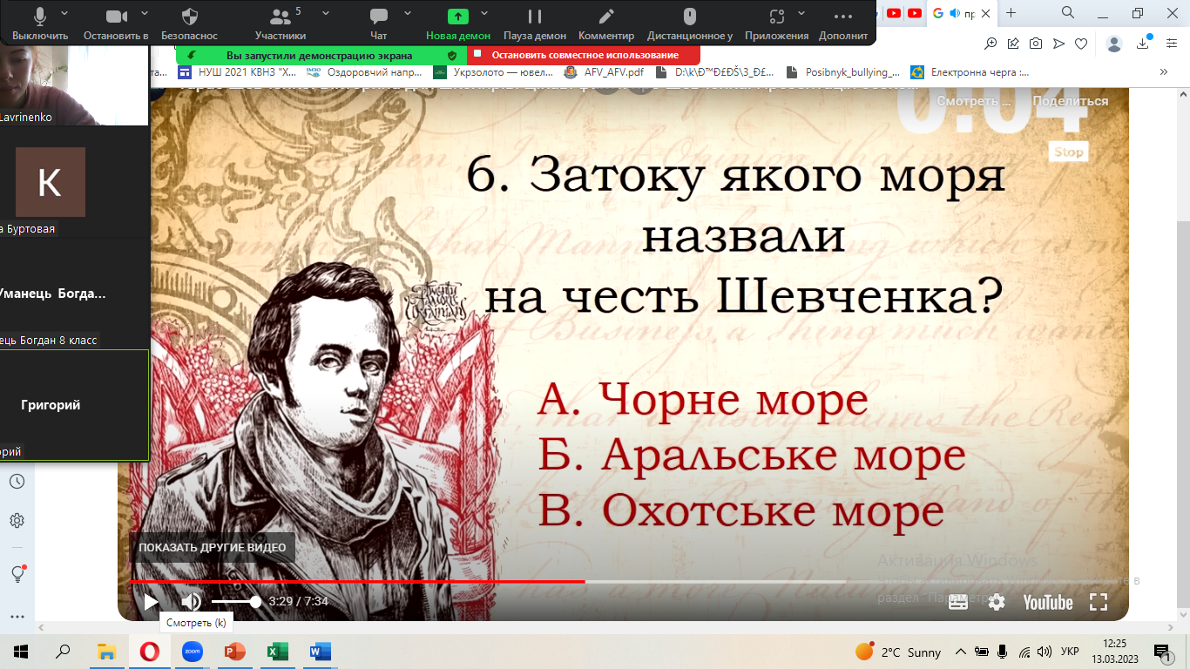This screenshot has height=669, width=1190.
Task: Open Opera downloads icon
Action: [1144, 44]
